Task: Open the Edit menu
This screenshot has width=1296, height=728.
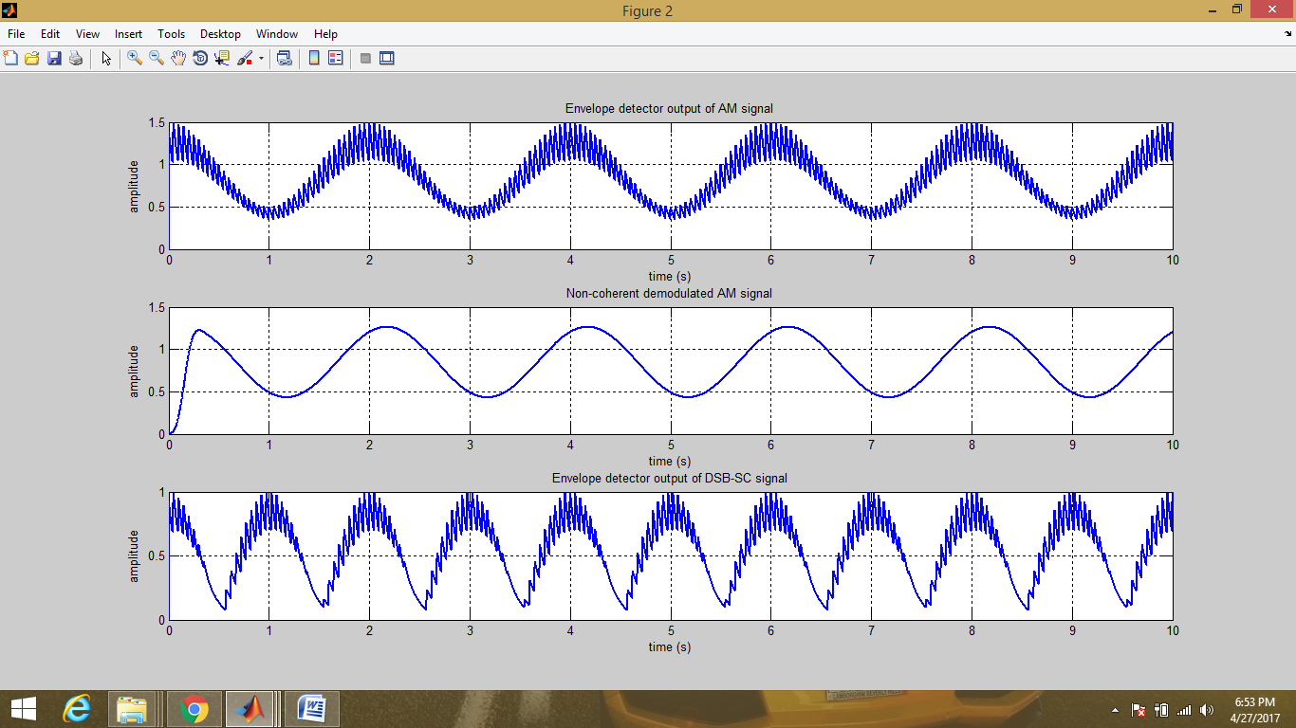Action: click(x=50, y=33)
